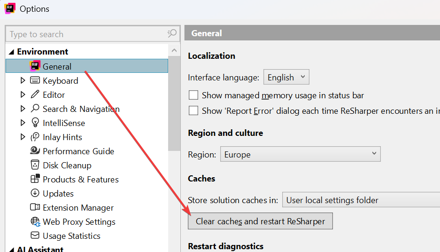Expand the Keyboard node

pyautogui.click(x=23, y=80)
